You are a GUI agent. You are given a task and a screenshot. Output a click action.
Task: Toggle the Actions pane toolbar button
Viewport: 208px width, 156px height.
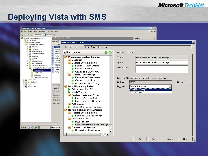click(47, 35)
